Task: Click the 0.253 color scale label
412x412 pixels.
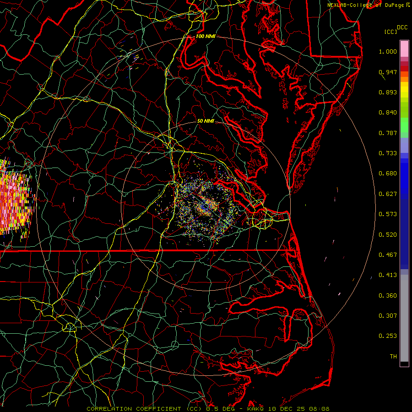Action: 388,336
